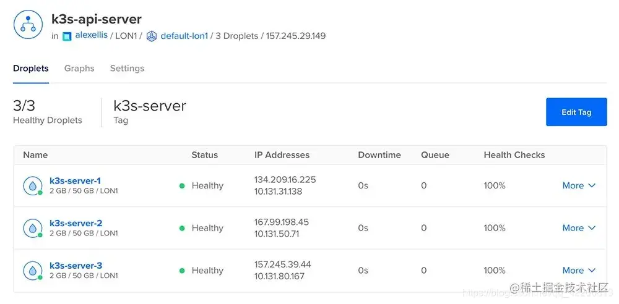
Task: Click the 0s downtime for k3s-server-1
Action: (x=363, y=185)
